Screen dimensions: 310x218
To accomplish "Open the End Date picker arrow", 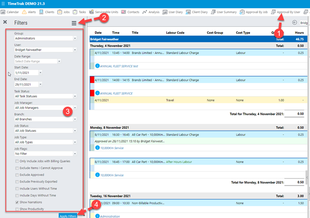I will [x=41, y=84].
